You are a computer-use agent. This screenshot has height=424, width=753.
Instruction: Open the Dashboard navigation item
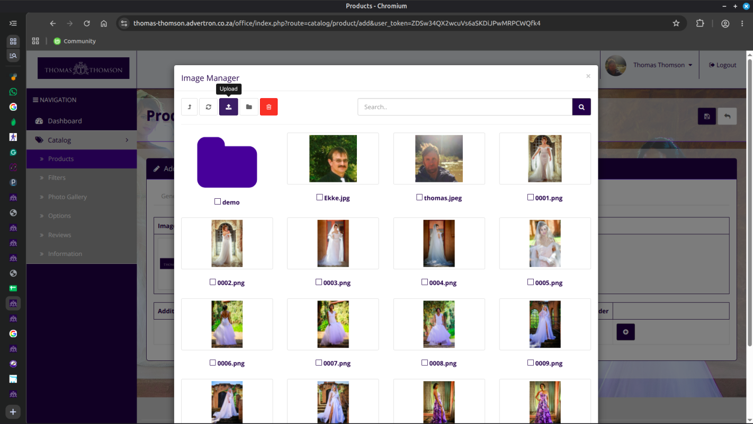82,121
